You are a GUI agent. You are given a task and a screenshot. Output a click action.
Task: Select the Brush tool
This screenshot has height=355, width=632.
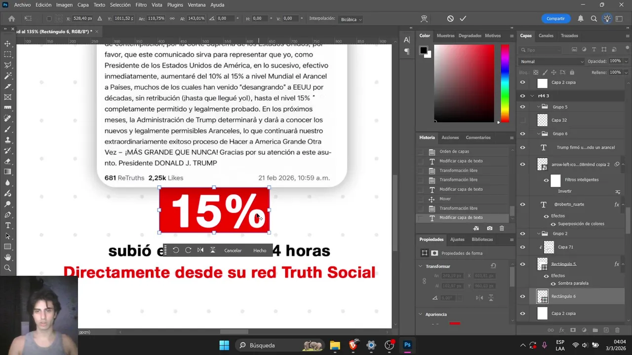click(7, 129)
